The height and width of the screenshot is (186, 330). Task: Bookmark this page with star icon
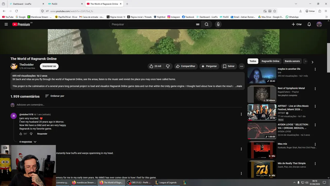(x=275, y=11)
